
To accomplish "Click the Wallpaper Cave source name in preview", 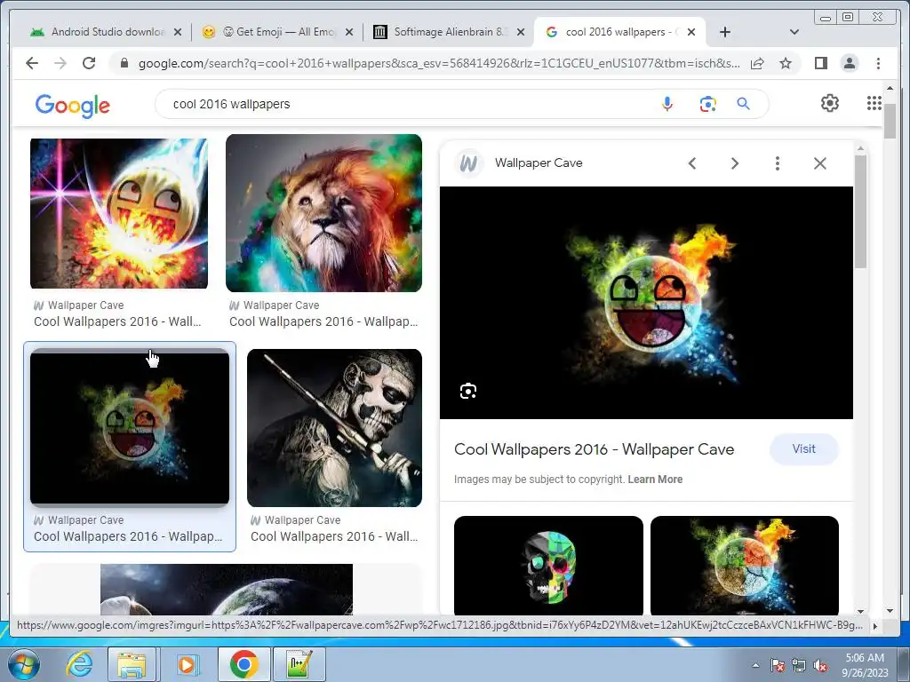I will [539, 163].
